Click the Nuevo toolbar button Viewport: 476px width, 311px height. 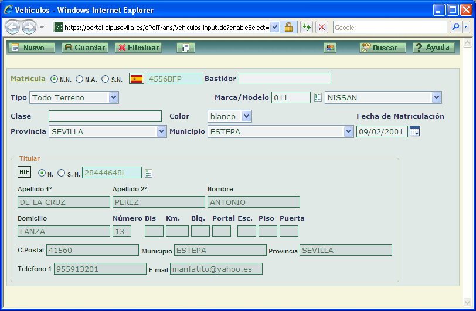(31, 48)
